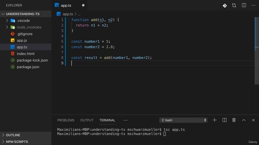This screenshot has width=259, height=145.
Task: Kill the terminal with trash icon
Action: point(234,120)
